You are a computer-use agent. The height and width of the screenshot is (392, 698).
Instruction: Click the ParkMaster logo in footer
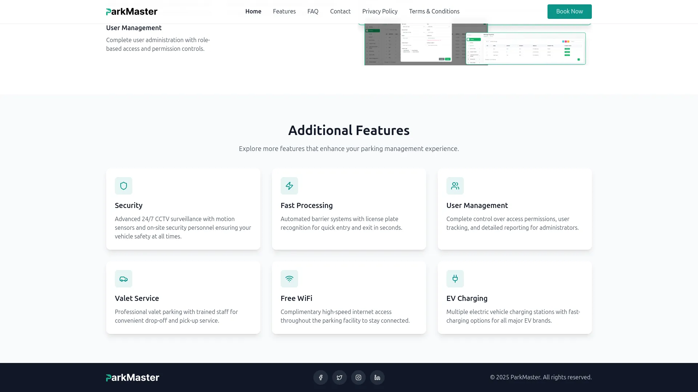point(133,377)
